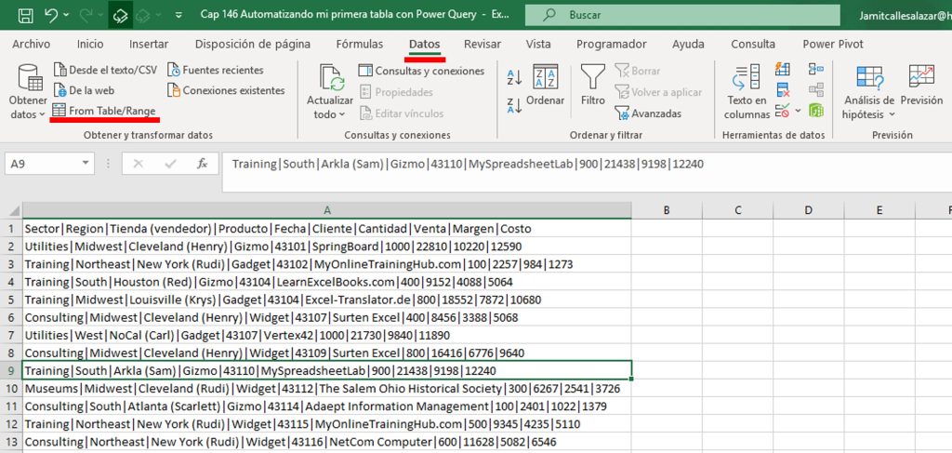952x453 pixels.
Task: Click the Save icon in title bar
Action: (x=25, y=15)
